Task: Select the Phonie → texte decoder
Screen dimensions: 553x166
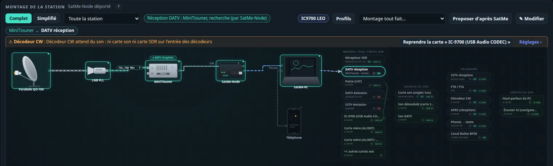Action: coord(469,124)
